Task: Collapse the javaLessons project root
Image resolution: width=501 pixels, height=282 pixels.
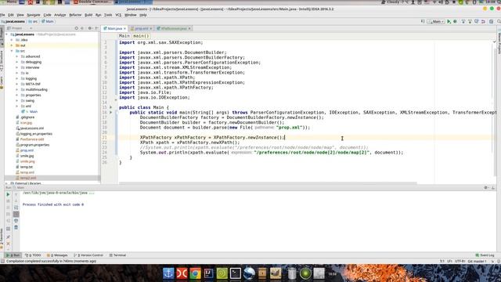Action: click(7, 34)
